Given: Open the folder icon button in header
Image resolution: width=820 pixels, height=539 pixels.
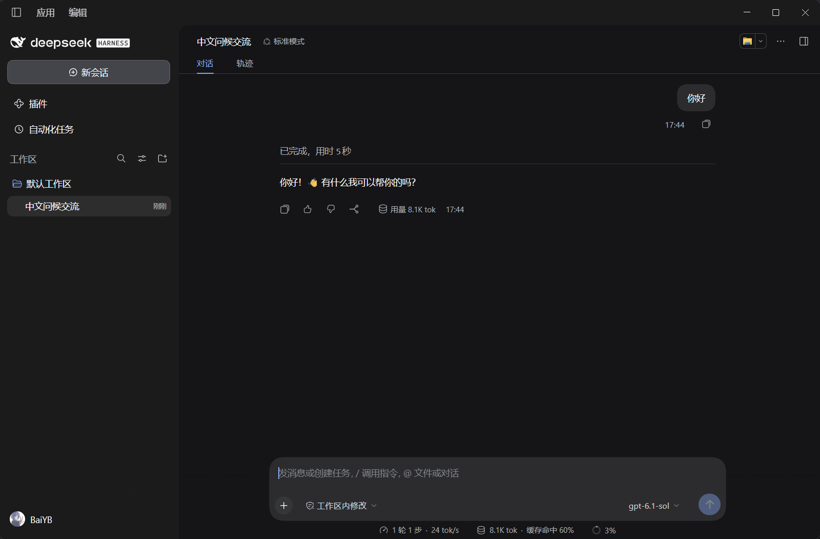Looking at the screenshot, I should (747, 41).
